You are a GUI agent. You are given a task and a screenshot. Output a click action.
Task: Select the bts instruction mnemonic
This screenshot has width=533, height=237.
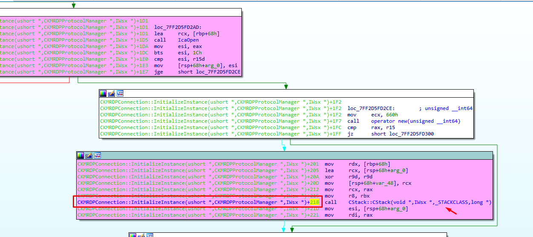(x=159, y=53)
